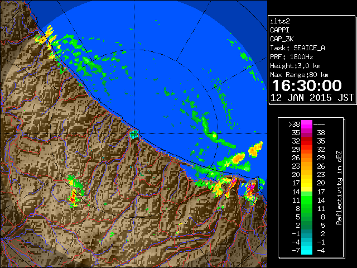This screenshot has width=357, height=268.
Task: Click the 'CAPPI' product label
Action: (279, 30)
